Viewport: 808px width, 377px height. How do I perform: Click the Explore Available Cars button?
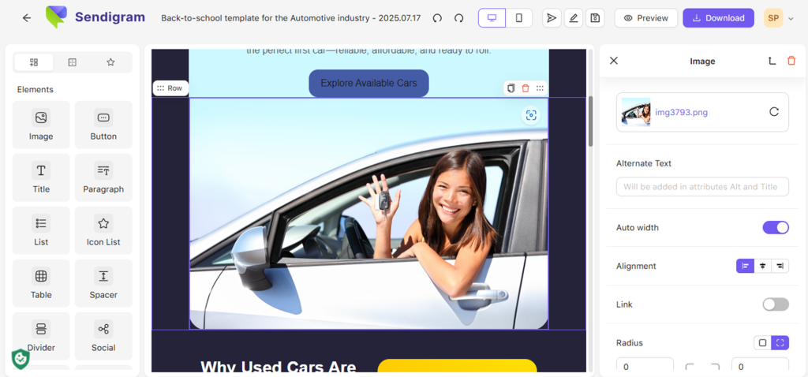(x=368, y=83)
